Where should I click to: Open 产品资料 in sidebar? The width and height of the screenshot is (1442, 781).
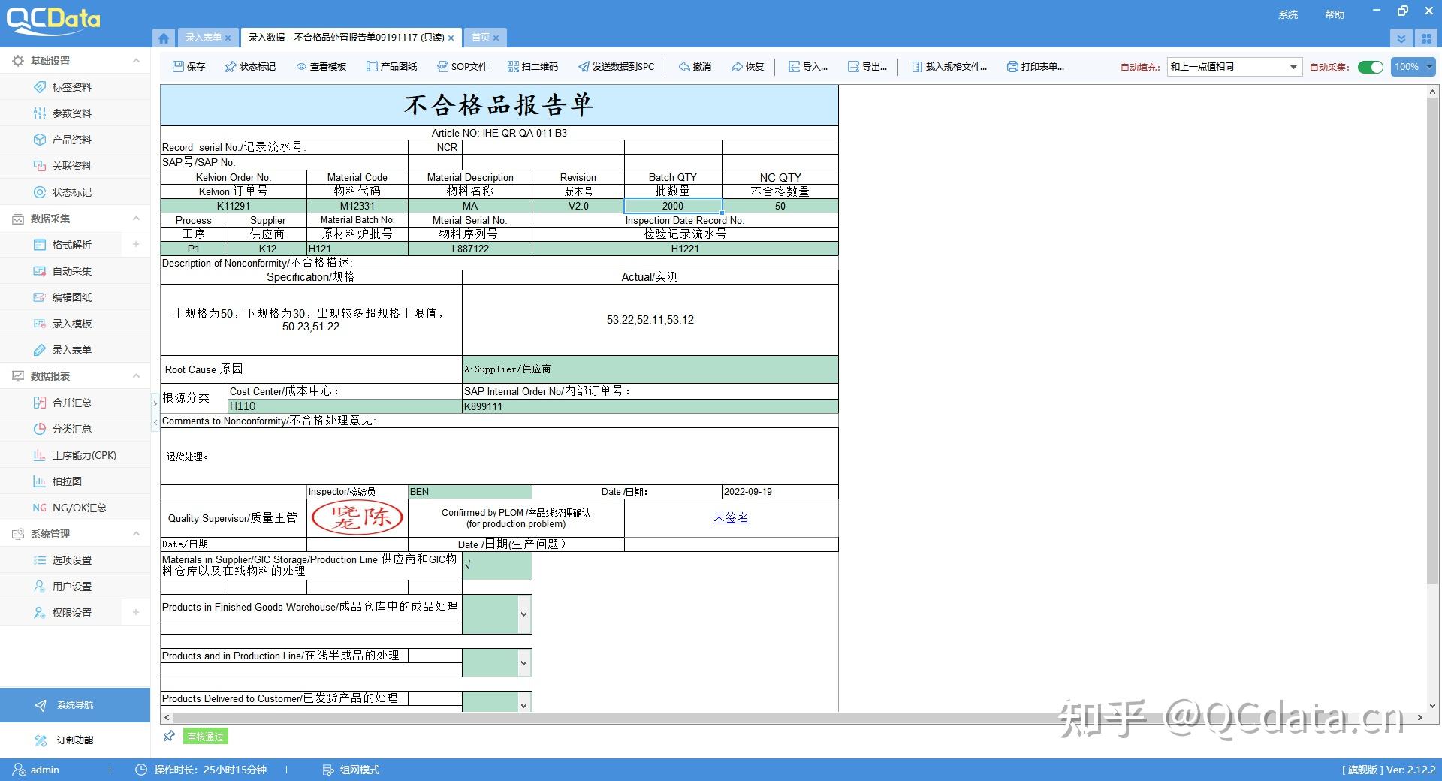click(x=72, y=140)
